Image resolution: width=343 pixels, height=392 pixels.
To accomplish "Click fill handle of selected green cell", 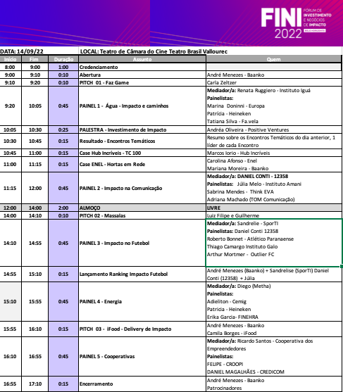I will (342, 267).
